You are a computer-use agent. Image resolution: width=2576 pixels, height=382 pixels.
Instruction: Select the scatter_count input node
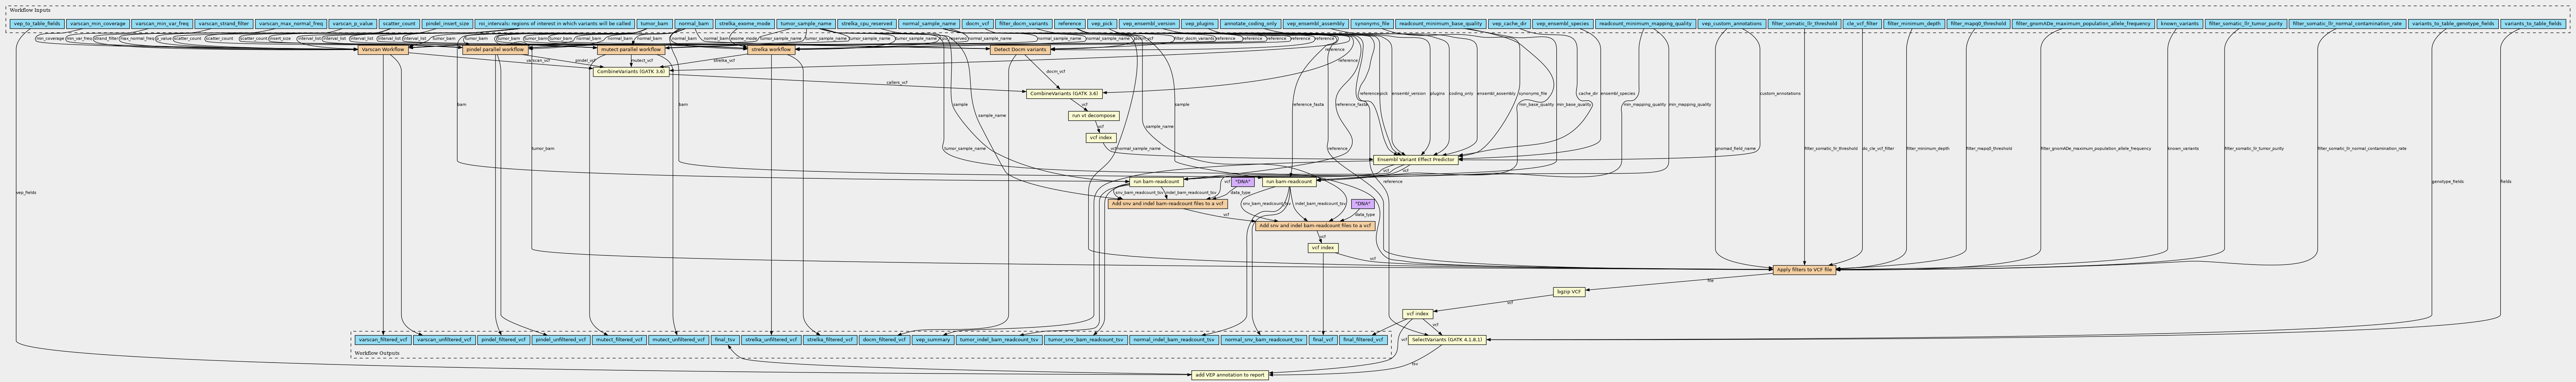[x=398, y=23]
